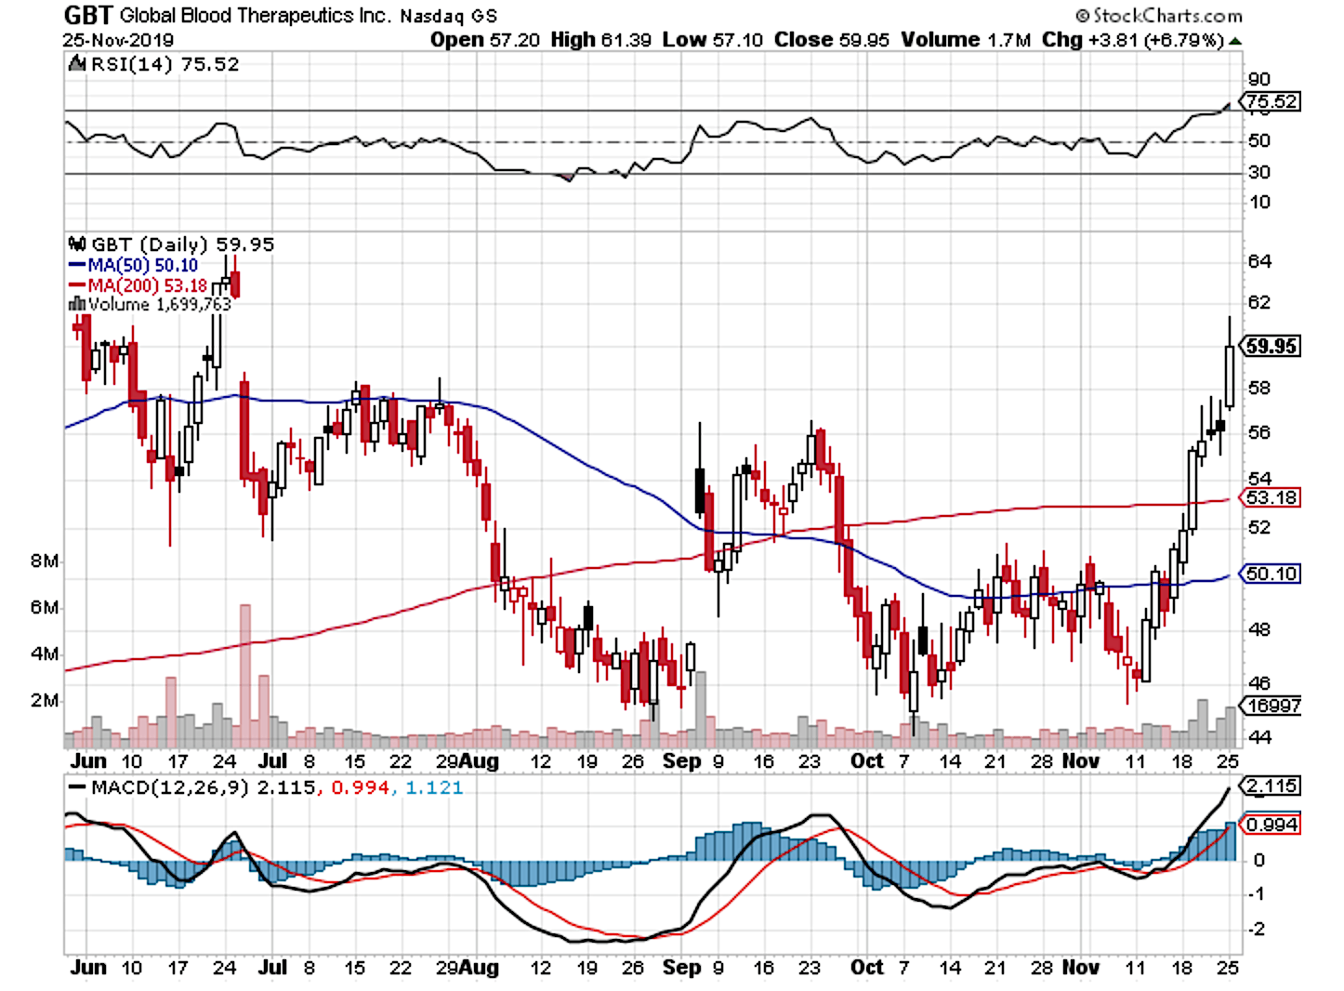Click the 8M label on the volume axis
Screen dimensions: 1344x991
45,562
